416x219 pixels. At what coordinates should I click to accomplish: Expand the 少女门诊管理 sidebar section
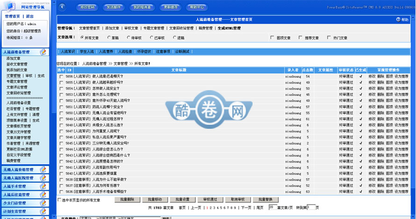coord(25,203)
